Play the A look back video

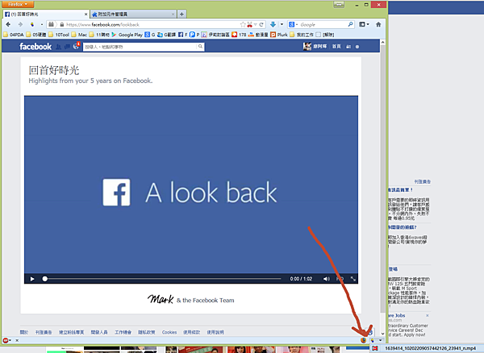click(32, 279)
